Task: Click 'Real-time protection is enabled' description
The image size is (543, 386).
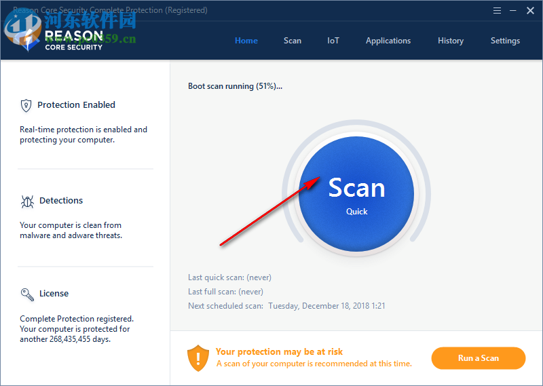Action: click(83, 135)
